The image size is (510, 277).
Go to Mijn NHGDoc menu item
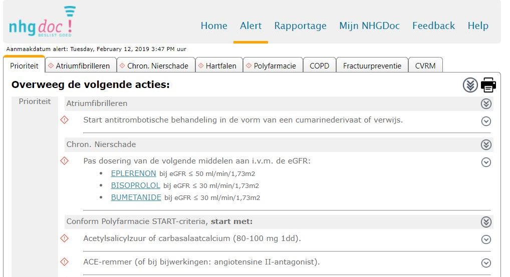click(x=369, y=26)
